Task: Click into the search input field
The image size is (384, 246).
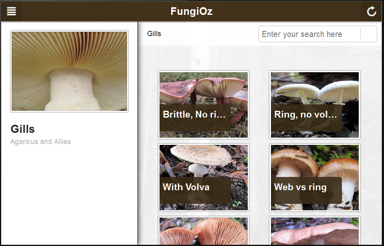Action: (x=309, y=34)
